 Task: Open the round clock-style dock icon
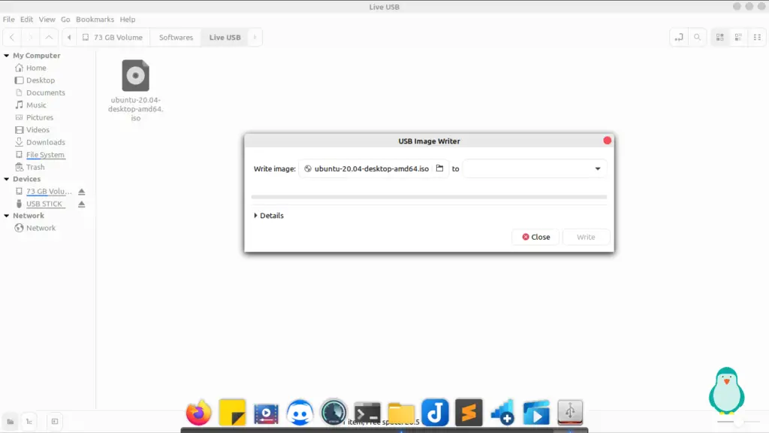333,413
